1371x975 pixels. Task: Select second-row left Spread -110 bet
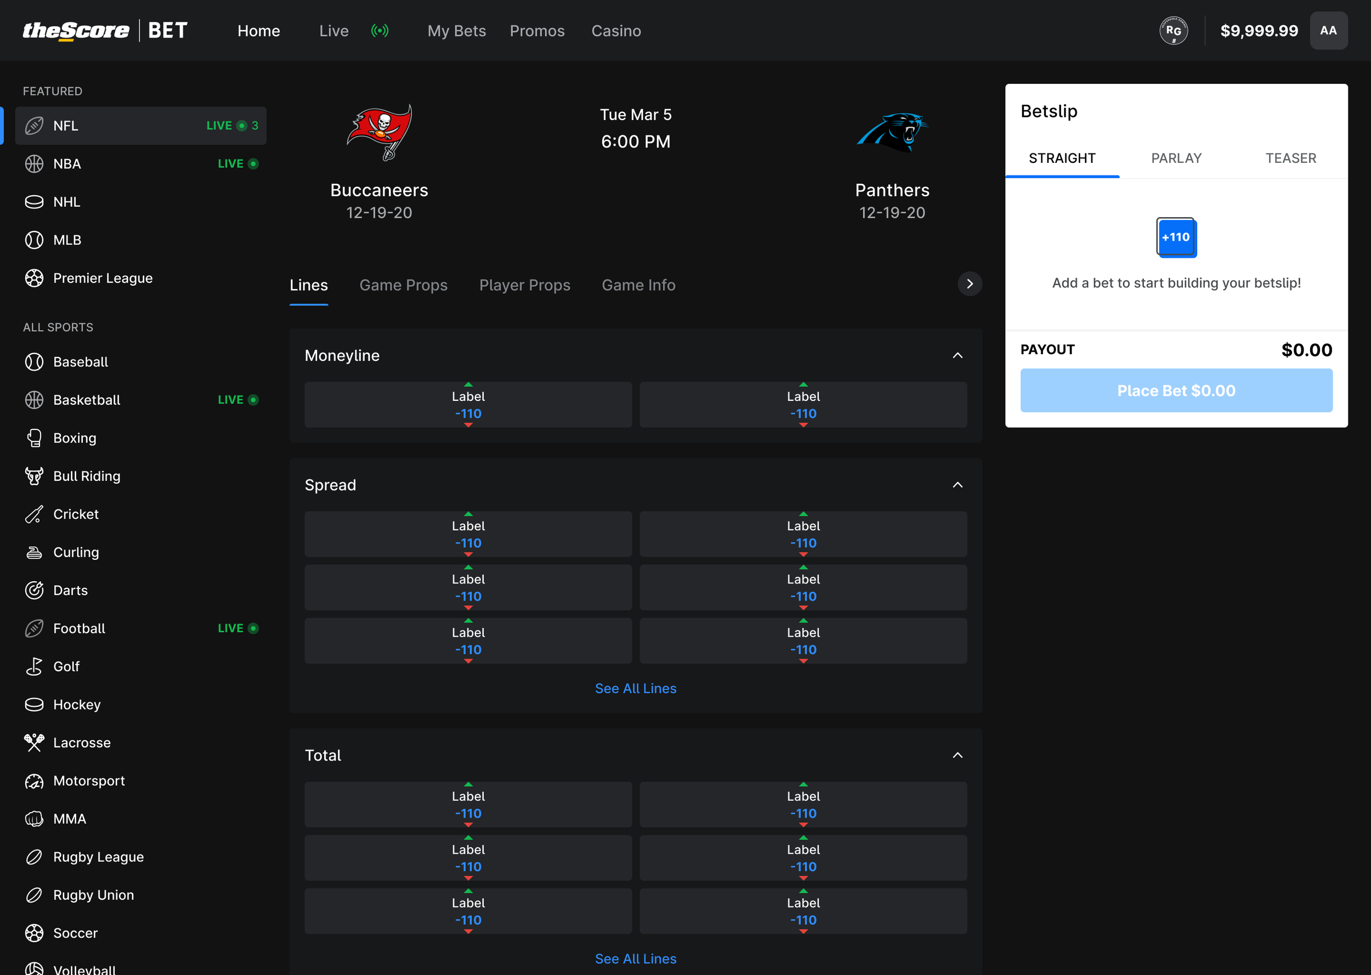coord(468,588)
